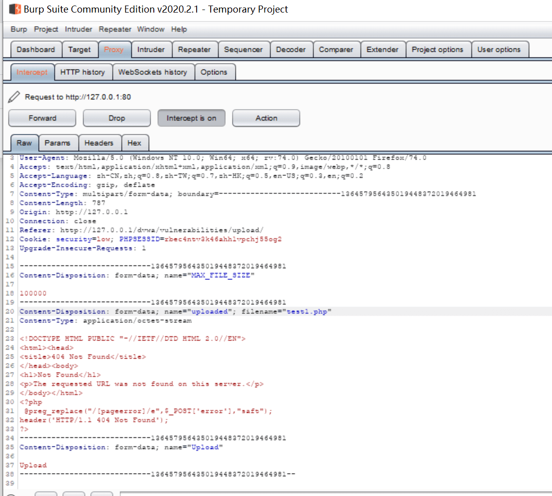
Task: Open the HTTP history sub-tab
Action: coord(83,72)
